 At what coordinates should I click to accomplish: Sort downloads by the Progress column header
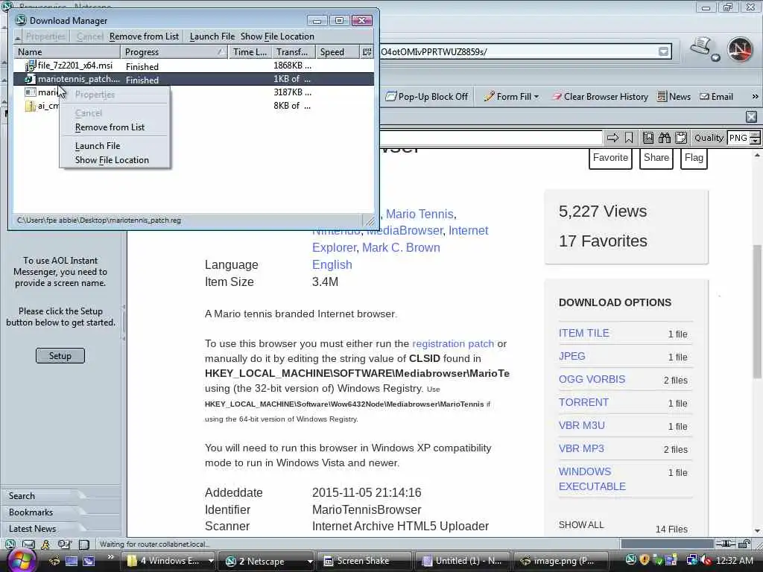(x=174, y=51)
